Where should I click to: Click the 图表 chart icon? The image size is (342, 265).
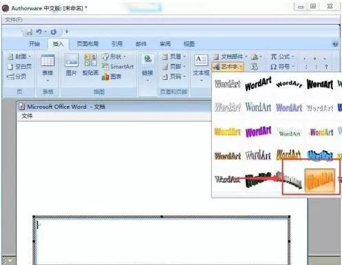point(112,76)
